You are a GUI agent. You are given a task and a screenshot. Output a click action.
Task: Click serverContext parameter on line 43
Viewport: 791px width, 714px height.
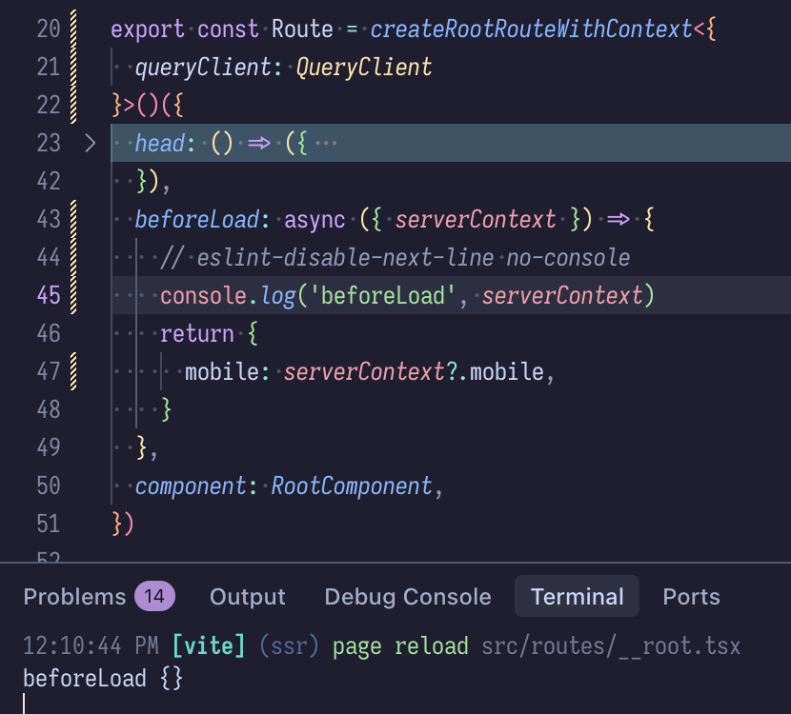[x=476, y=219]
